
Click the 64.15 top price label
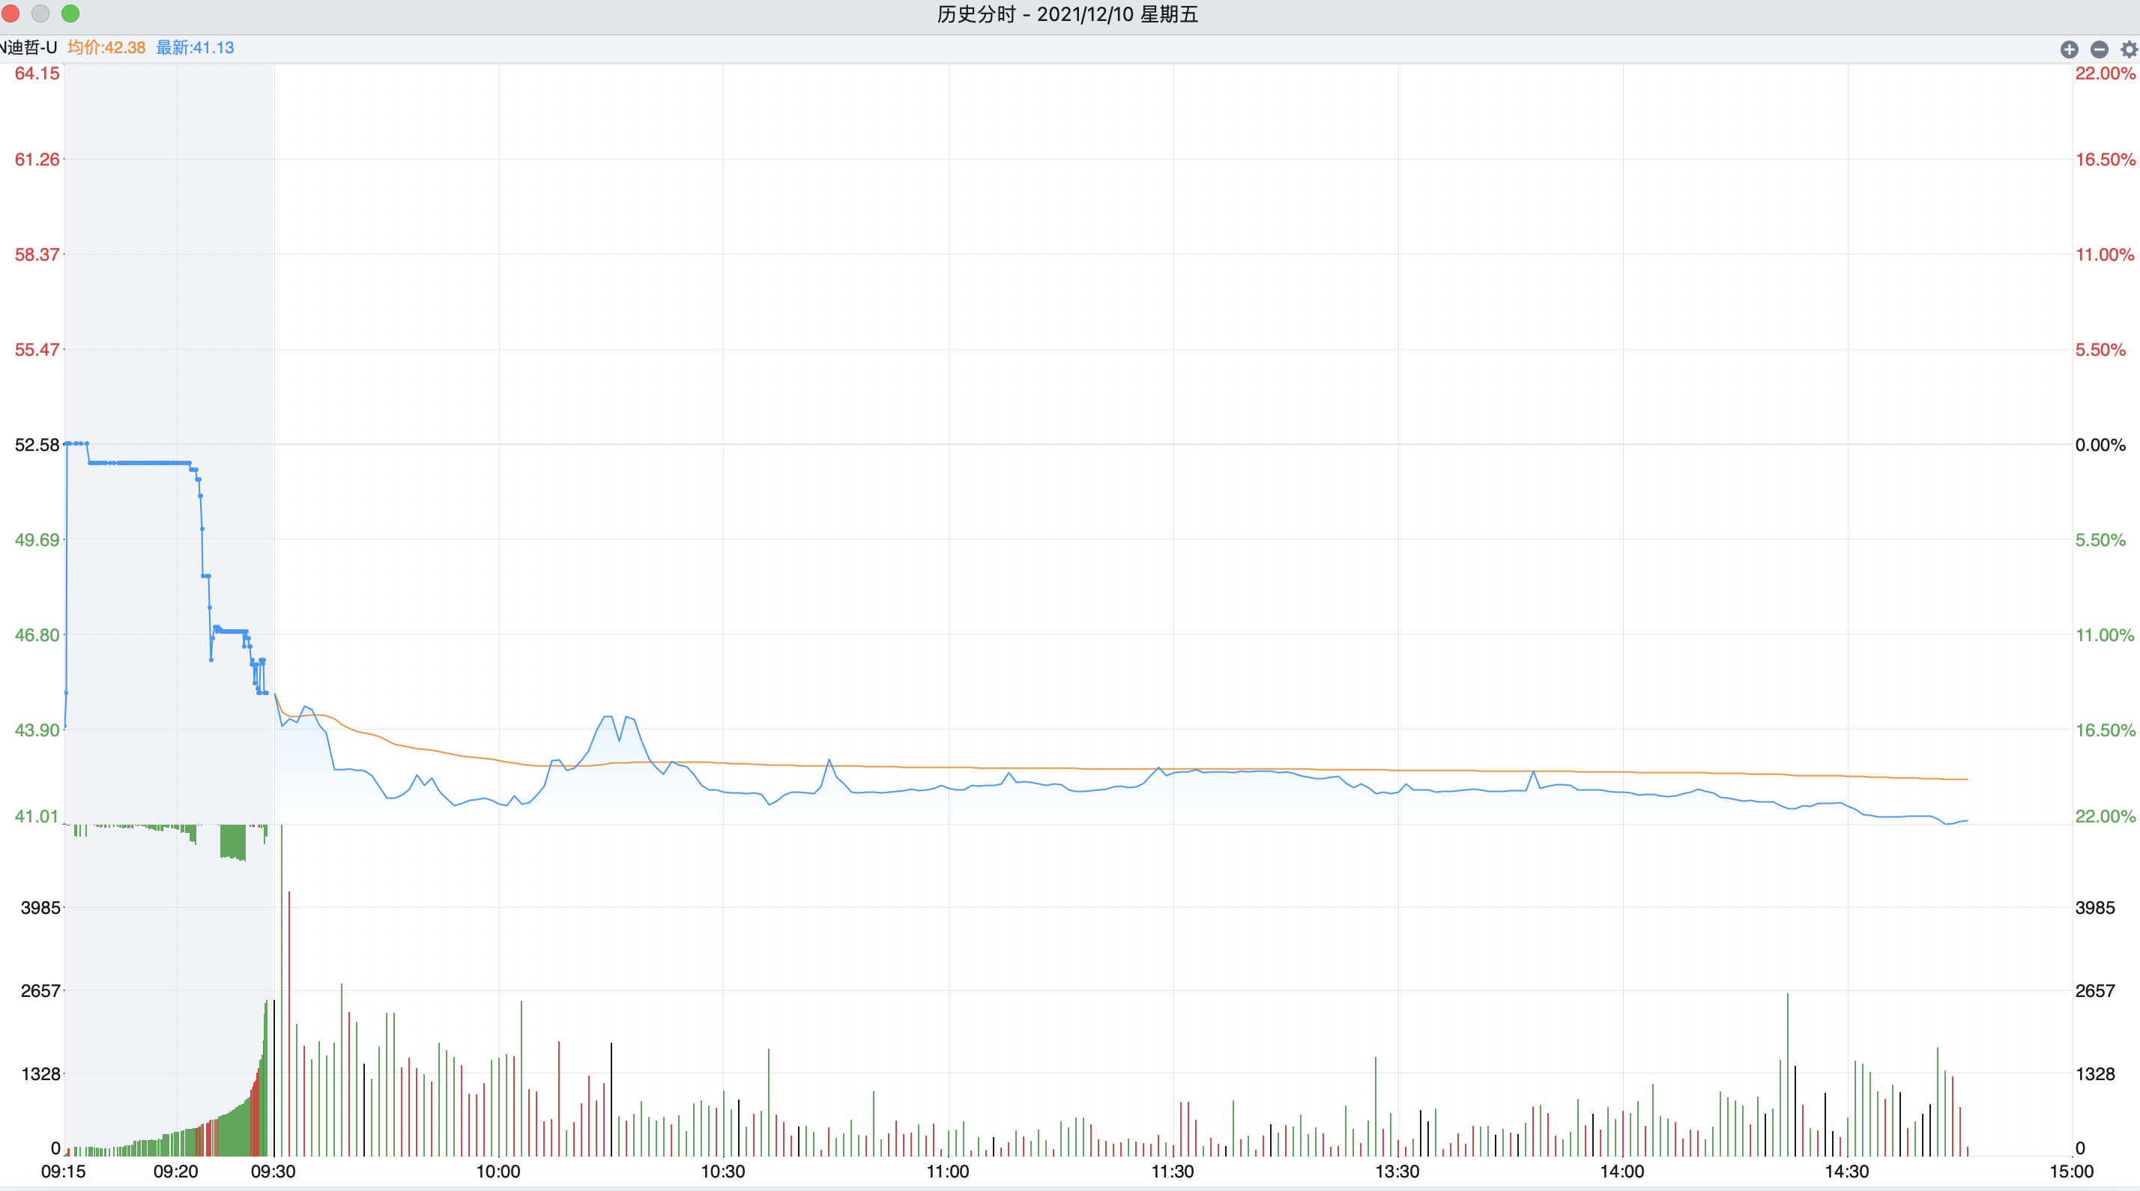[x=37, y=74]
